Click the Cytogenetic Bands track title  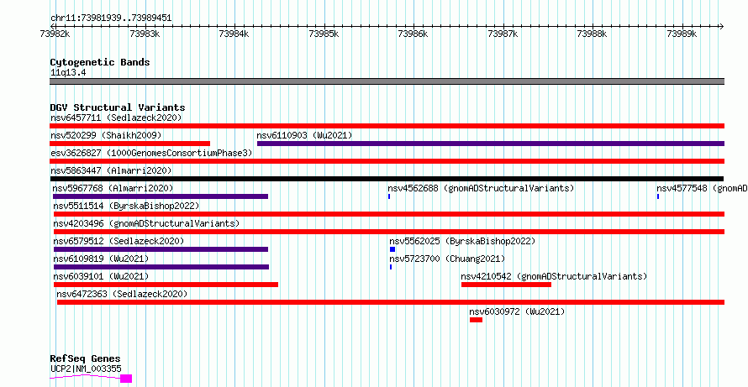[x=100, y=62]
